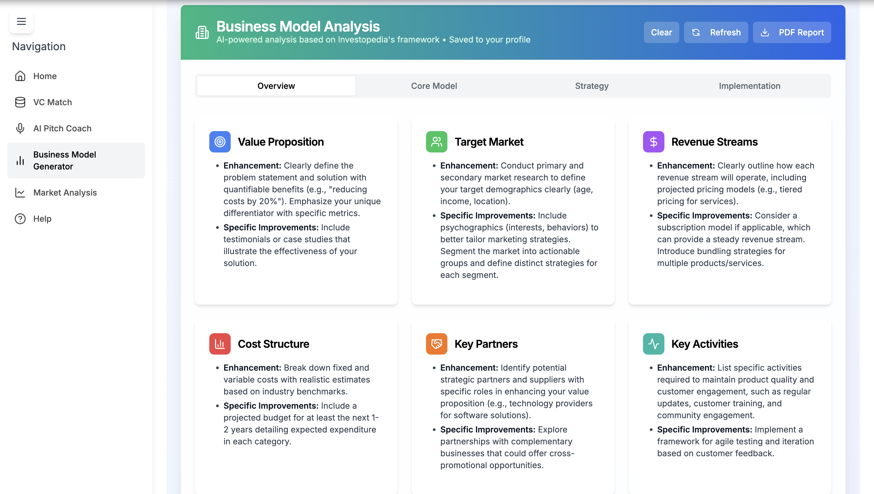Open Market Analysis from sidebar

[76, 193]
